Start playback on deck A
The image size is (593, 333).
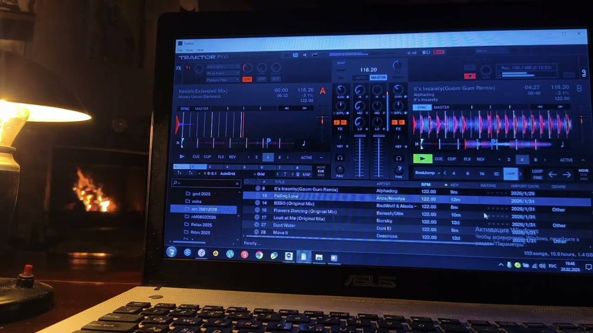(x=182, y=157)
